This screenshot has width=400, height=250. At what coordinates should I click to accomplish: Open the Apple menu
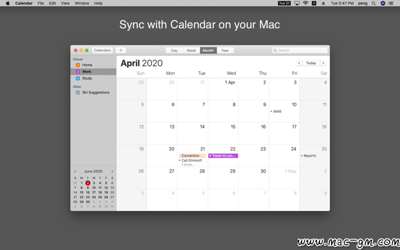(8, 3)
